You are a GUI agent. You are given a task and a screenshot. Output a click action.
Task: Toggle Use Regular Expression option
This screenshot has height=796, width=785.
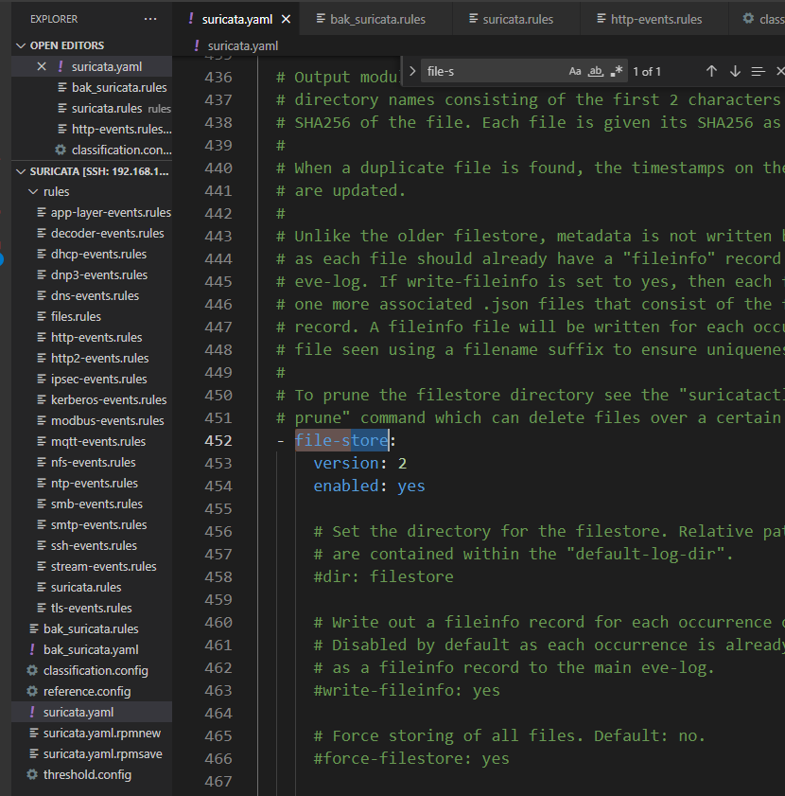(x=616, y=72)
